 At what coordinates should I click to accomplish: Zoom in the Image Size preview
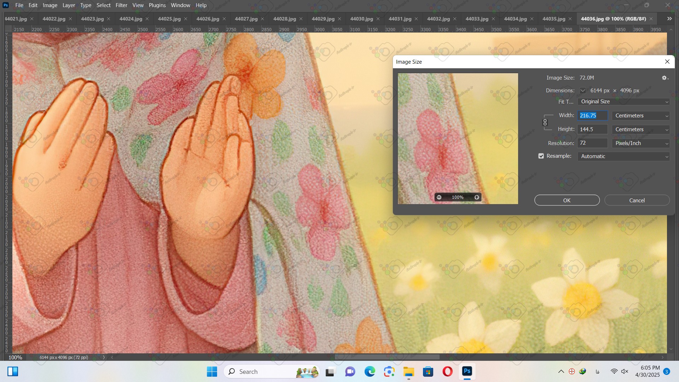click(477, 197)
